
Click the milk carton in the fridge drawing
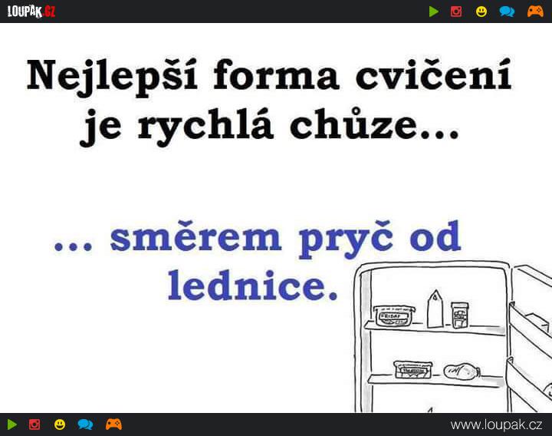click(x=435, y=309)
